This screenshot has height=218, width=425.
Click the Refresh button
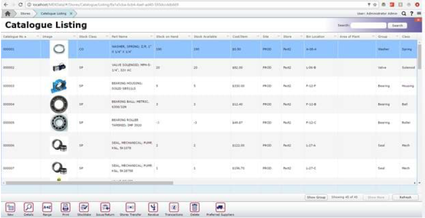[405, 197]
